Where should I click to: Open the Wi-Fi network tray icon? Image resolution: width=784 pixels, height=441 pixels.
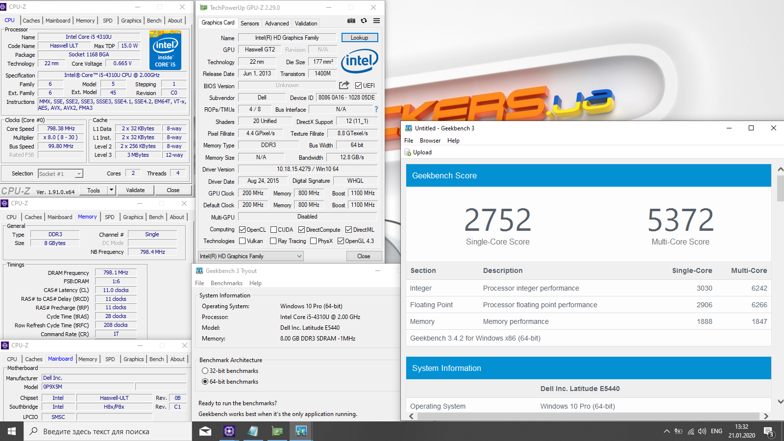(x=691, y=431)
